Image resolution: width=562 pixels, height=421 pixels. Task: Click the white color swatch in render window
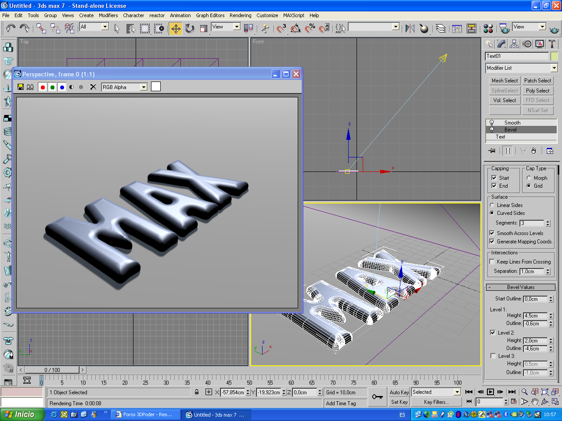click(x=156, y=86)
